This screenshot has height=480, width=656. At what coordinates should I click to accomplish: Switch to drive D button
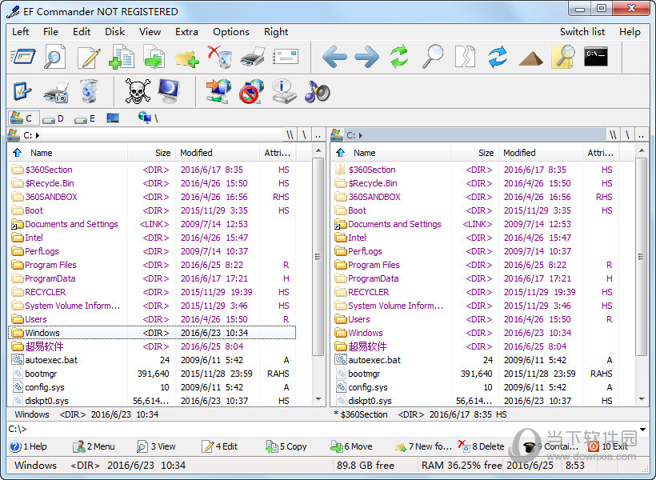point(53,119)
